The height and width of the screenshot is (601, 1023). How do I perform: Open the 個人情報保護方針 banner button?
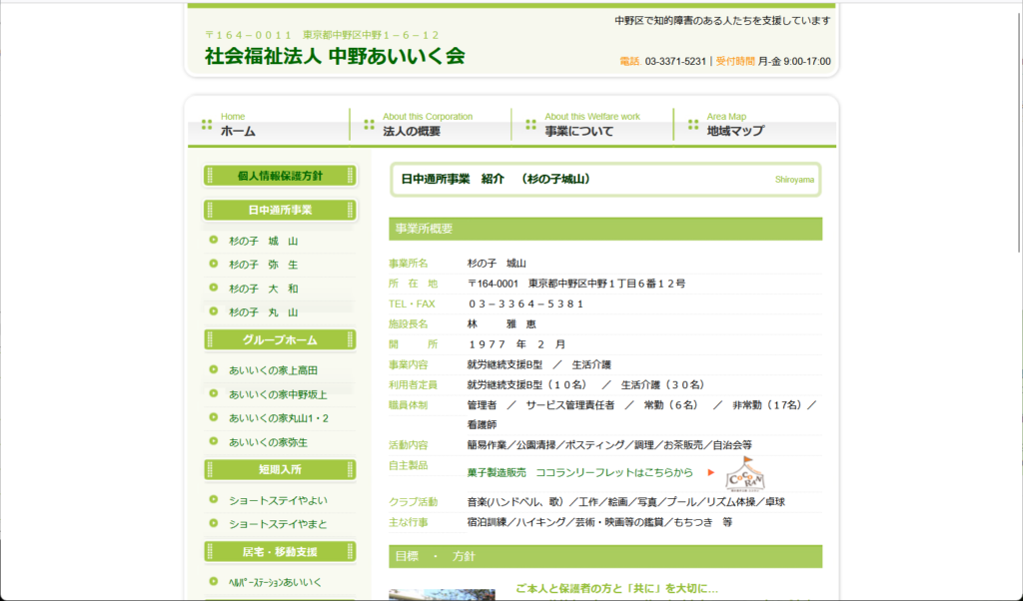[x=280, y=176]
